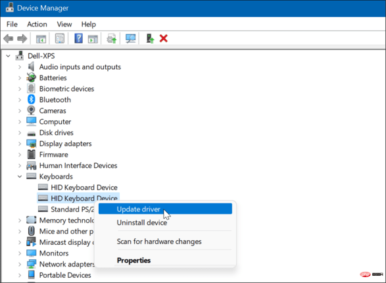
Task: Choose Scan for hardware changes in context menu
Action: point(165,242)
